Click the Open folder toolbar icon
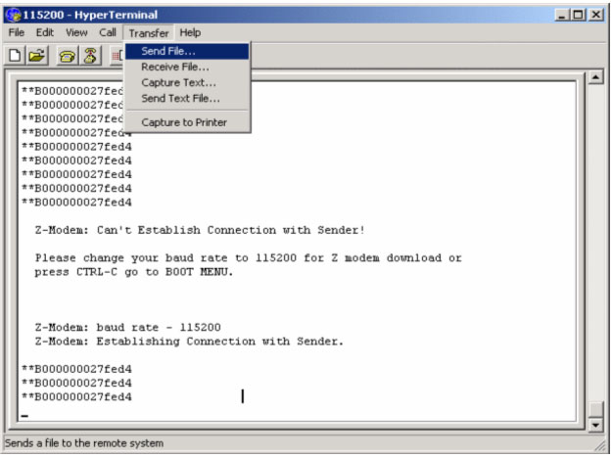 37,58
